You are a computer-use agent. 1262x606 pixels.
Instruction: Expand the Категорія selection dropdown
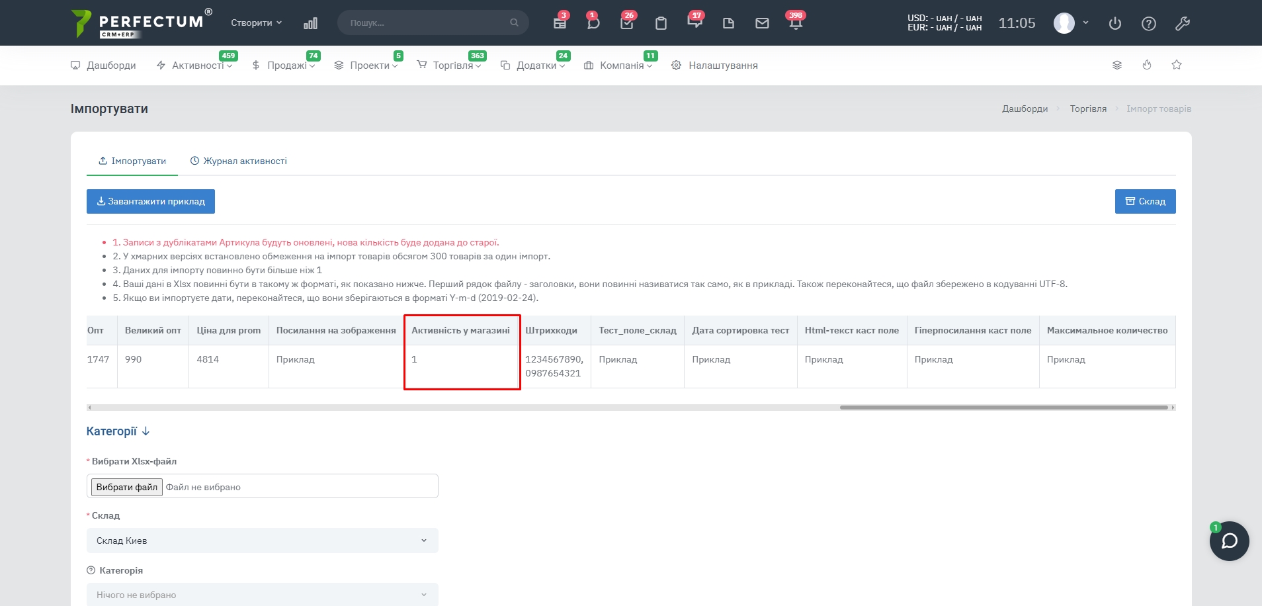tap(262, 594)
